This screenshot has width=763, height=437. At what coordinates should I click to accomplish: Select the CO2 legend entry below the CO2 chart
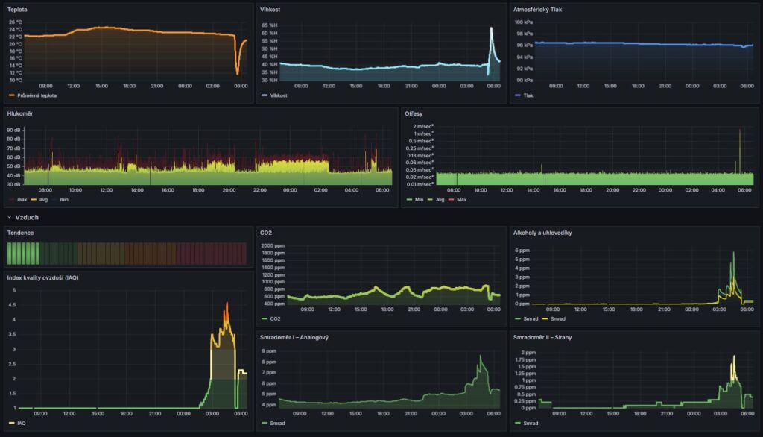tap(275, 318)
